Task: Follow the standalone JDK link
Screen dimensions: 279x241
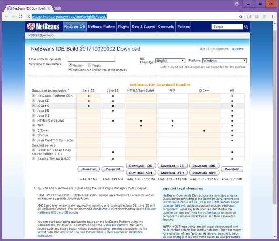Action: tap(103, 209)
